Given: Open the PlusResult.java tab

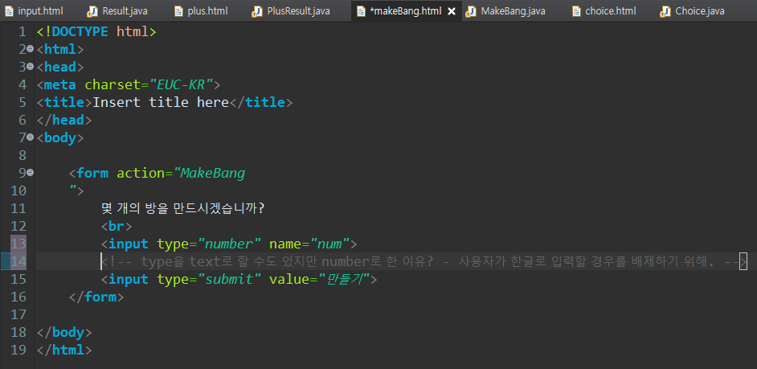Looking at the screenshot, I should [291, 10].
